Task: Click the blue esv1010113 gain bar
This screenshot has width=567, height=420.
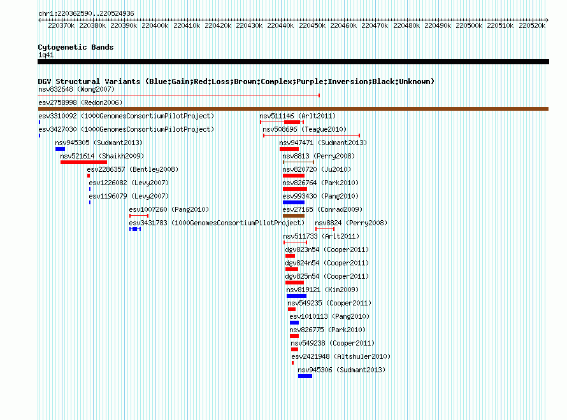Action: (294, 323)
